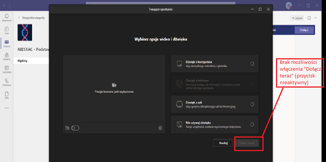The width and height of the screenshot is (326, 162).
Task: Select the Dźwięk z sali radio option
Action: click(x=252, y=104)
